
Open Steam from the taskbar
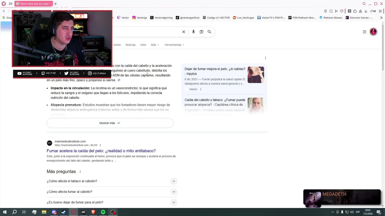pos(63,212)
